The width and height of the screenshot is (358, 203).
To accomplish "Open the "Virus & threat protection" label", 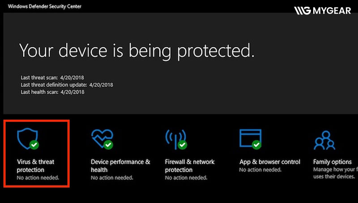I will click(x=35, y=166).
